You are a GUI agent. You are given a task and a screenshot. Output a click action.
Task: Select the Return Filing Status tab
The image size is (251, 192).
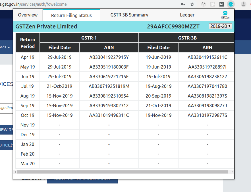[71, 15]
